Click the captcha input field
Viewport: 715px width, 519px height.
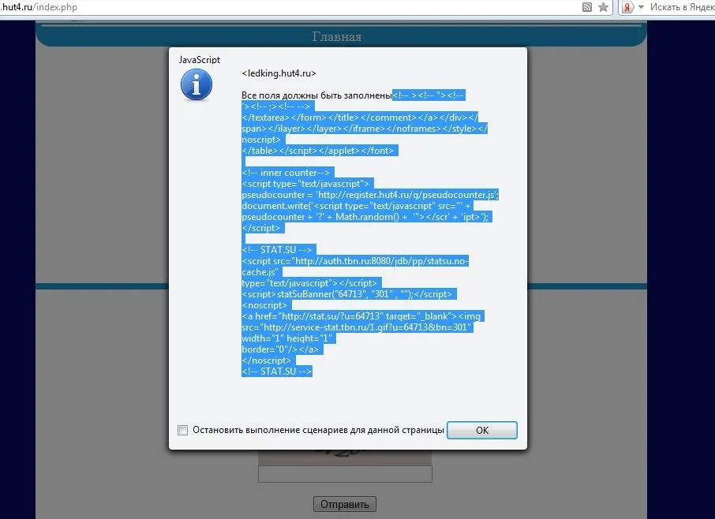345,474
